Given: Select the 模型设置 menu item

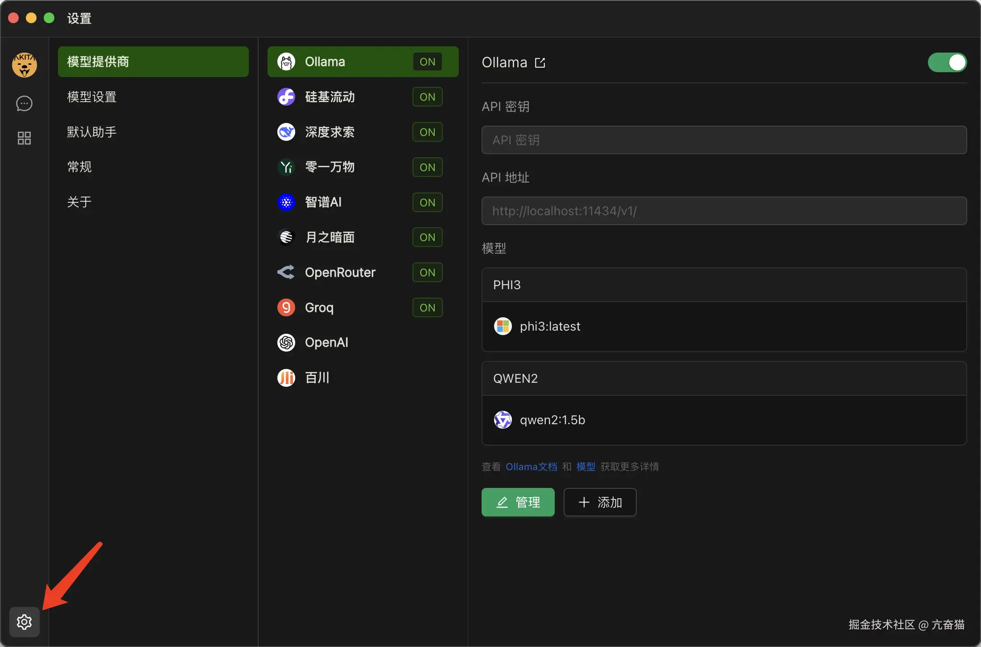Looking at the screenshot, I should click(x=92, y=97).
